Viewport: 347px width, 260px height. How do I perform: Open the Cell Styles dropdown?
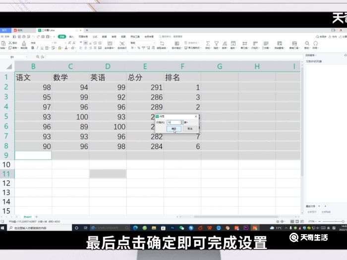point(193,48)
